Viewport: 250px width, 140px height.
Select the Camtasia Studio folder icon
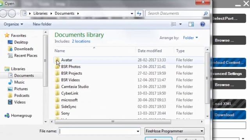tap(57, 87)
